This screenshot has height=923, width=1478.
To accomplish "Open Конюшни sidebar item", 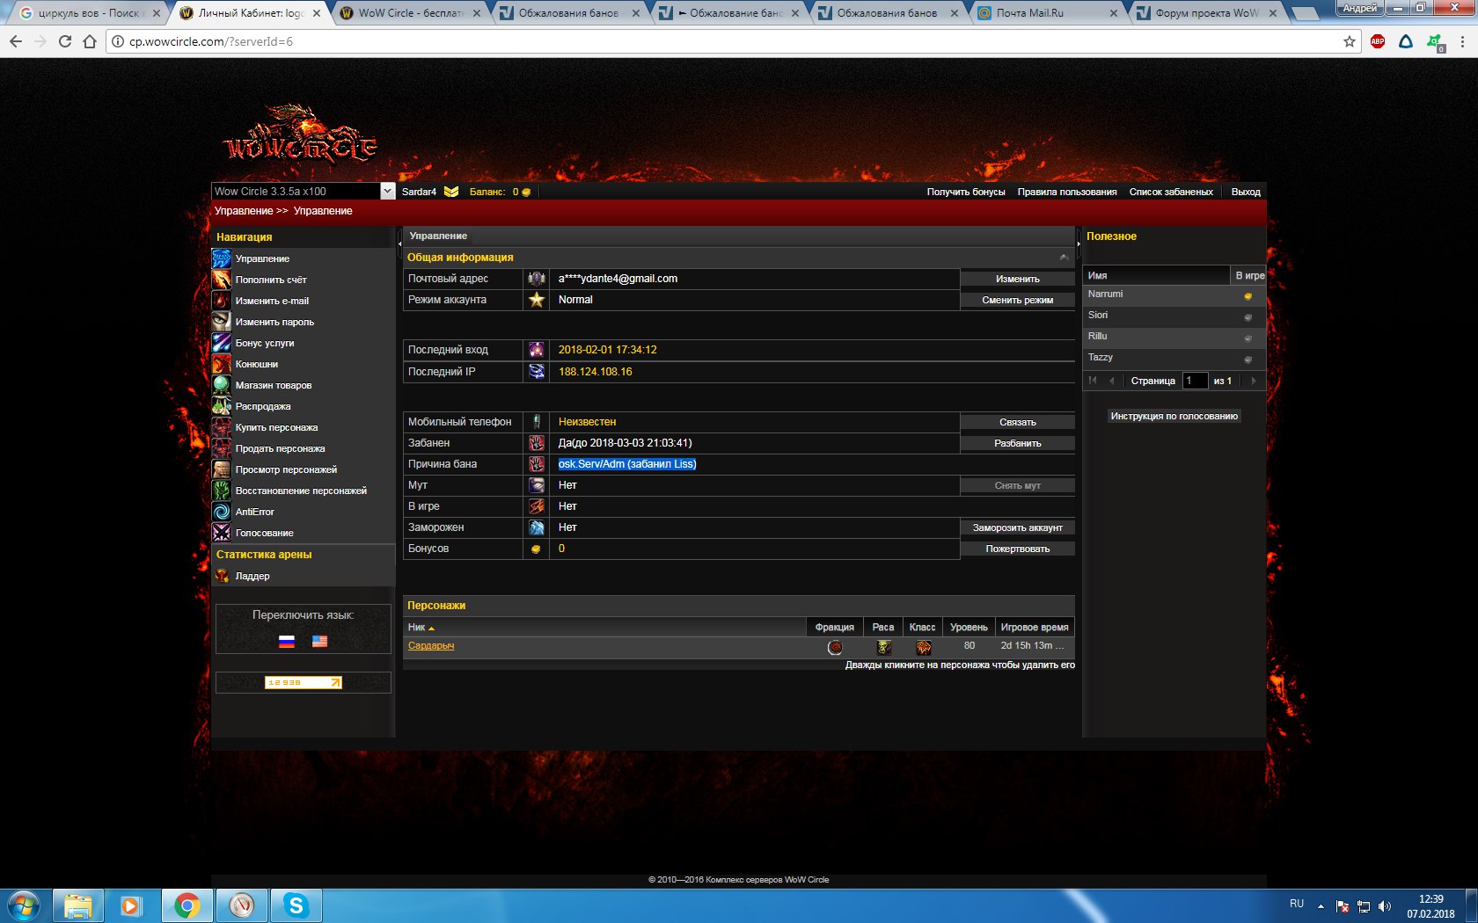I will [257, 364].
